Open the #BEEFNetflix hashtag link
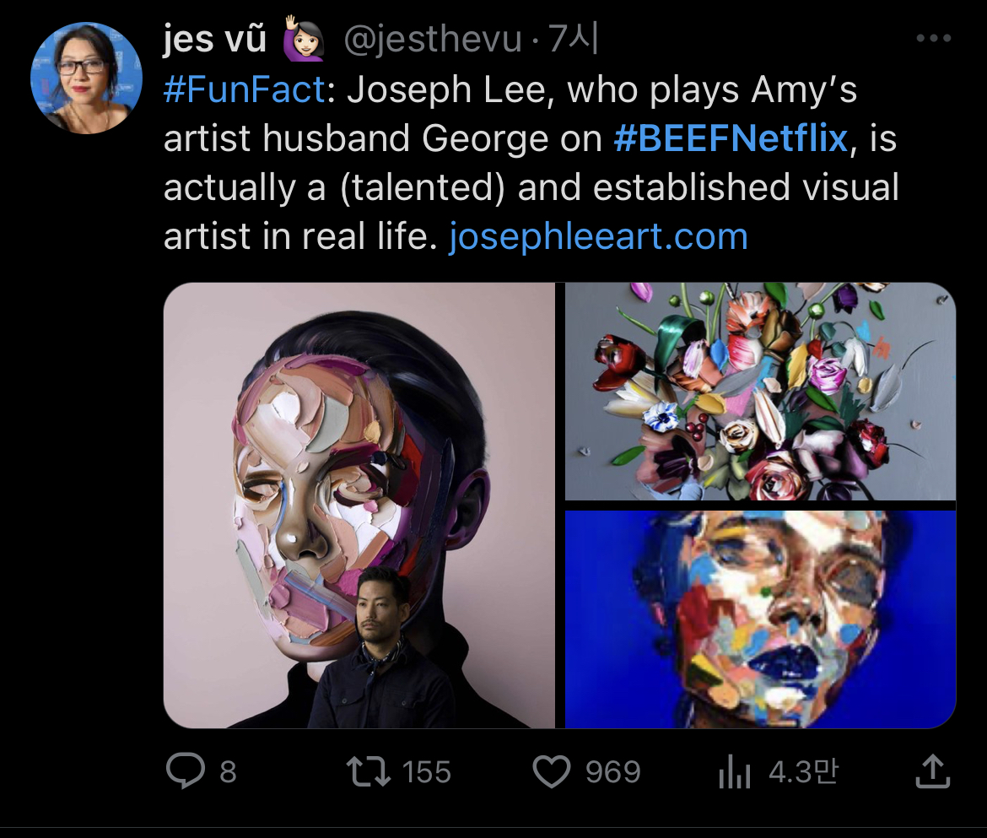This screenshot has height=838, width=987. [730, 138]
